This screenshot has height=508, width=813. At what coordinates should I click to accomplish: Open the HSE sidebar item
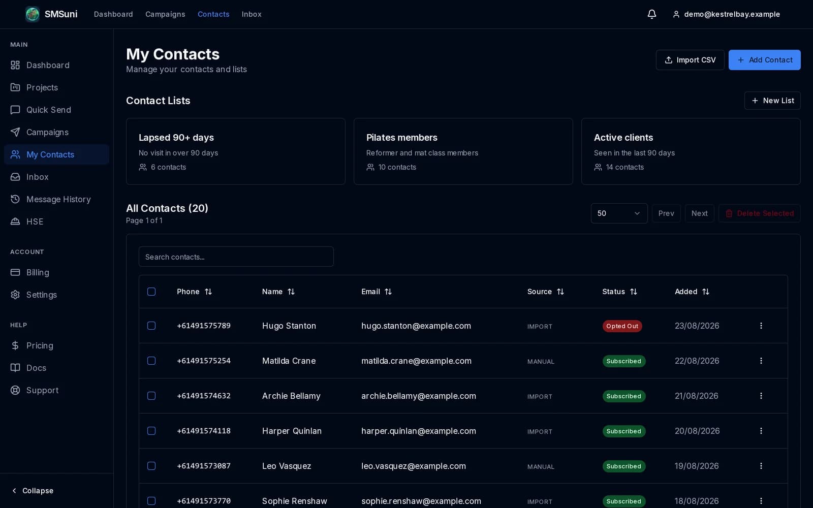[56, 221]
